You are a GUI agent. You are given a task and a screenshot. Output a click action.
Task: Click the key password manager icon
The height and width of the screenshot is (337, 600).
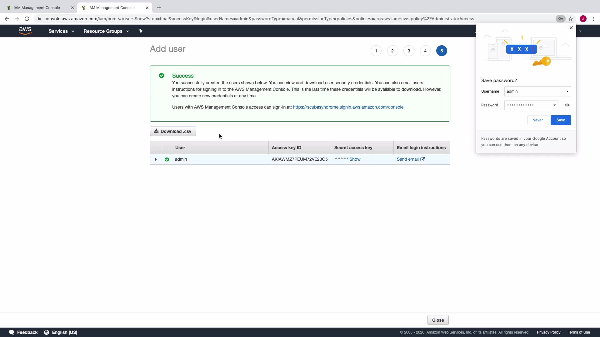coord(561,19)
